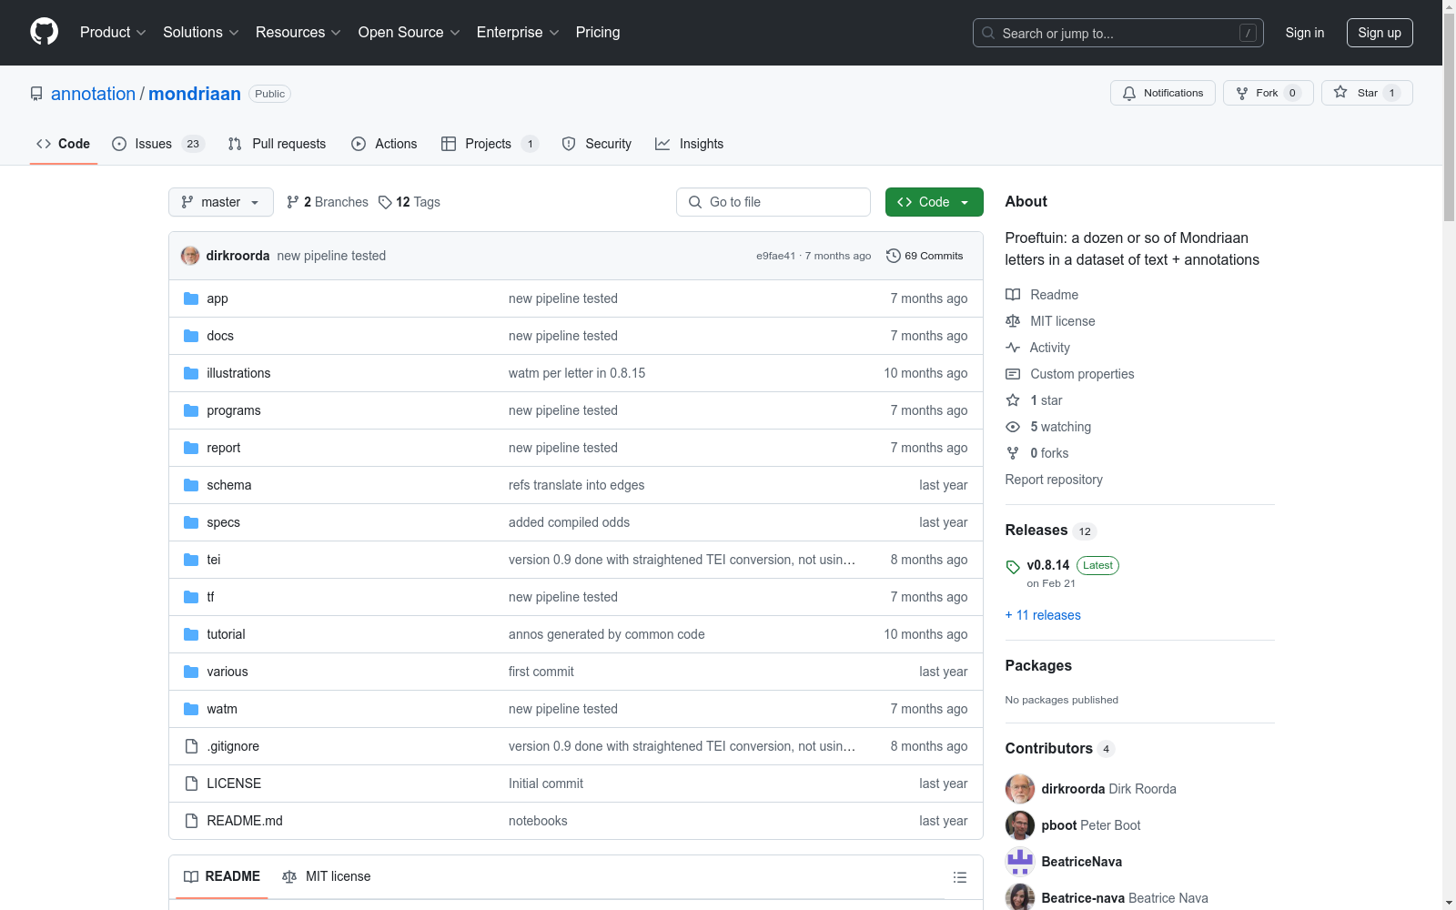Switch to the Pull requests tab
This screenshot has height=910, width=1456.
pos(277,144)
